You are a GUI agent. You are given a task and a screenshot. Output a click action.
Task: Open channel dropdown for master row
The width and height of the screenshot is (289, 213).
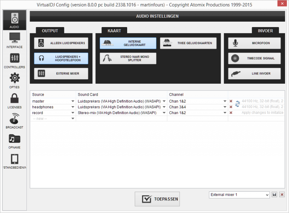pyautogui.click(x=225, y=101)
